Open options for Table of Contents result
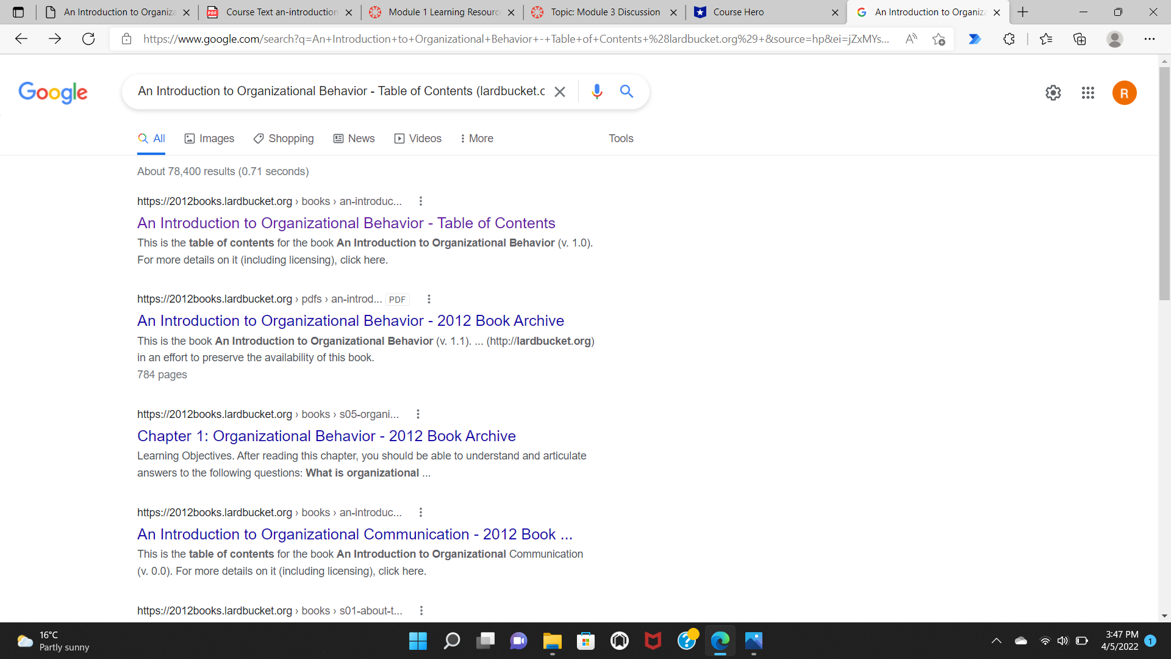This screenshot has width=1171, height=659. click(420, 201)
